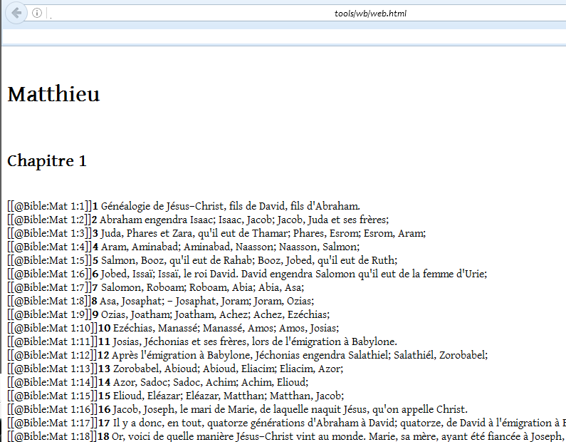Open the site information icon

coord(37,13)
